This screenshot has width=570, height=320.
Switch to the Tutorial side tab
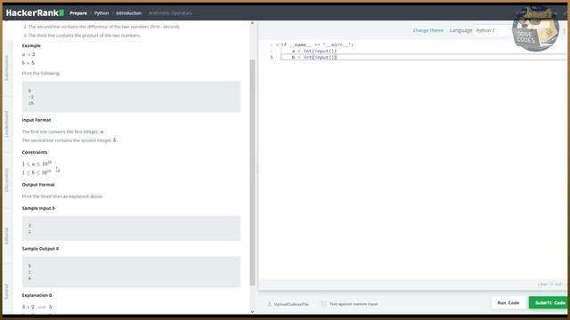(x=6, y=292)
